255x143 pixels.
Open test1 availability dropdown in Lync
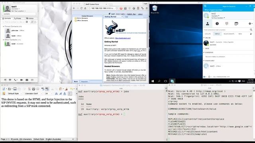point(16,9)
